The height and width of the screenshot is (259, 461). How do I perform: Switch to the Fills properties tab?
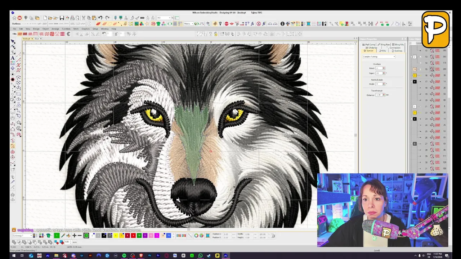tap(382, 51)
